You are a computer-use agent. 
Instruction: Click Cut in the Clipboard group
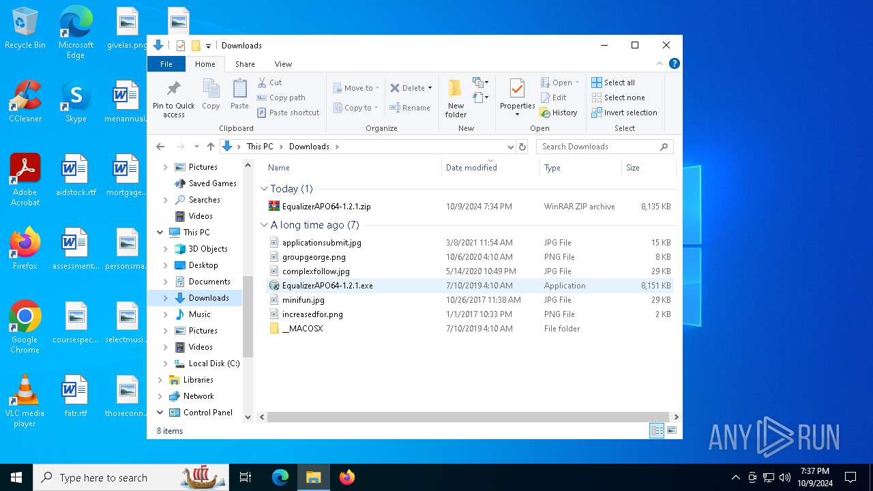(x=269, y=83)
